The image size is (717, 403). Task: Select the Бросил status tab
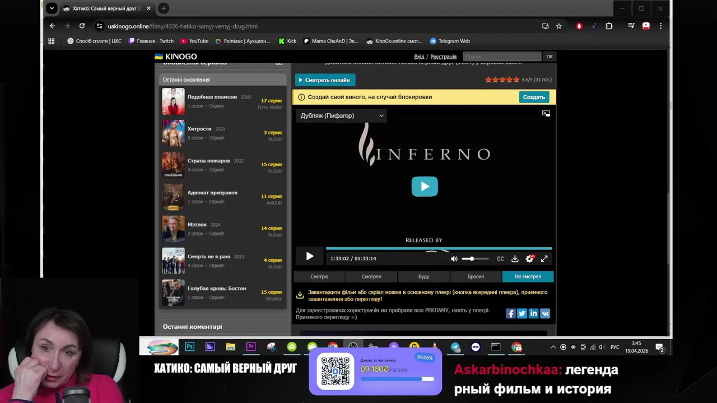476,277
